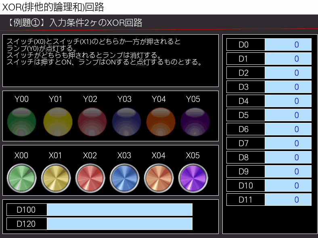Viewport: 318px width, 238px height.
Task: Click the red Y02 lamp
Action: tap(92, 122)
